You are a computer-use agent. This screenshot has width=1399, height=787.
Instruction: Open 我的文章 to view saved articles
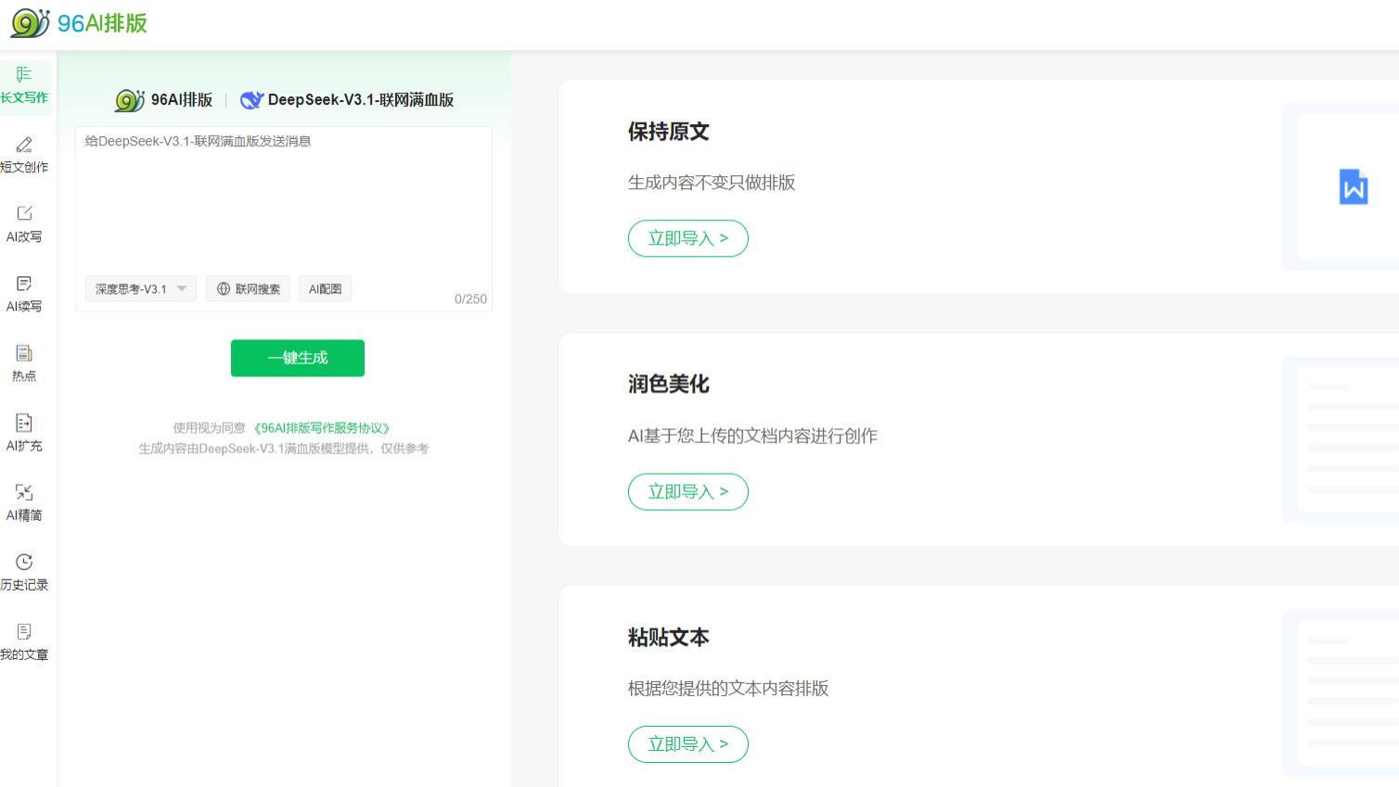[24, 641]
